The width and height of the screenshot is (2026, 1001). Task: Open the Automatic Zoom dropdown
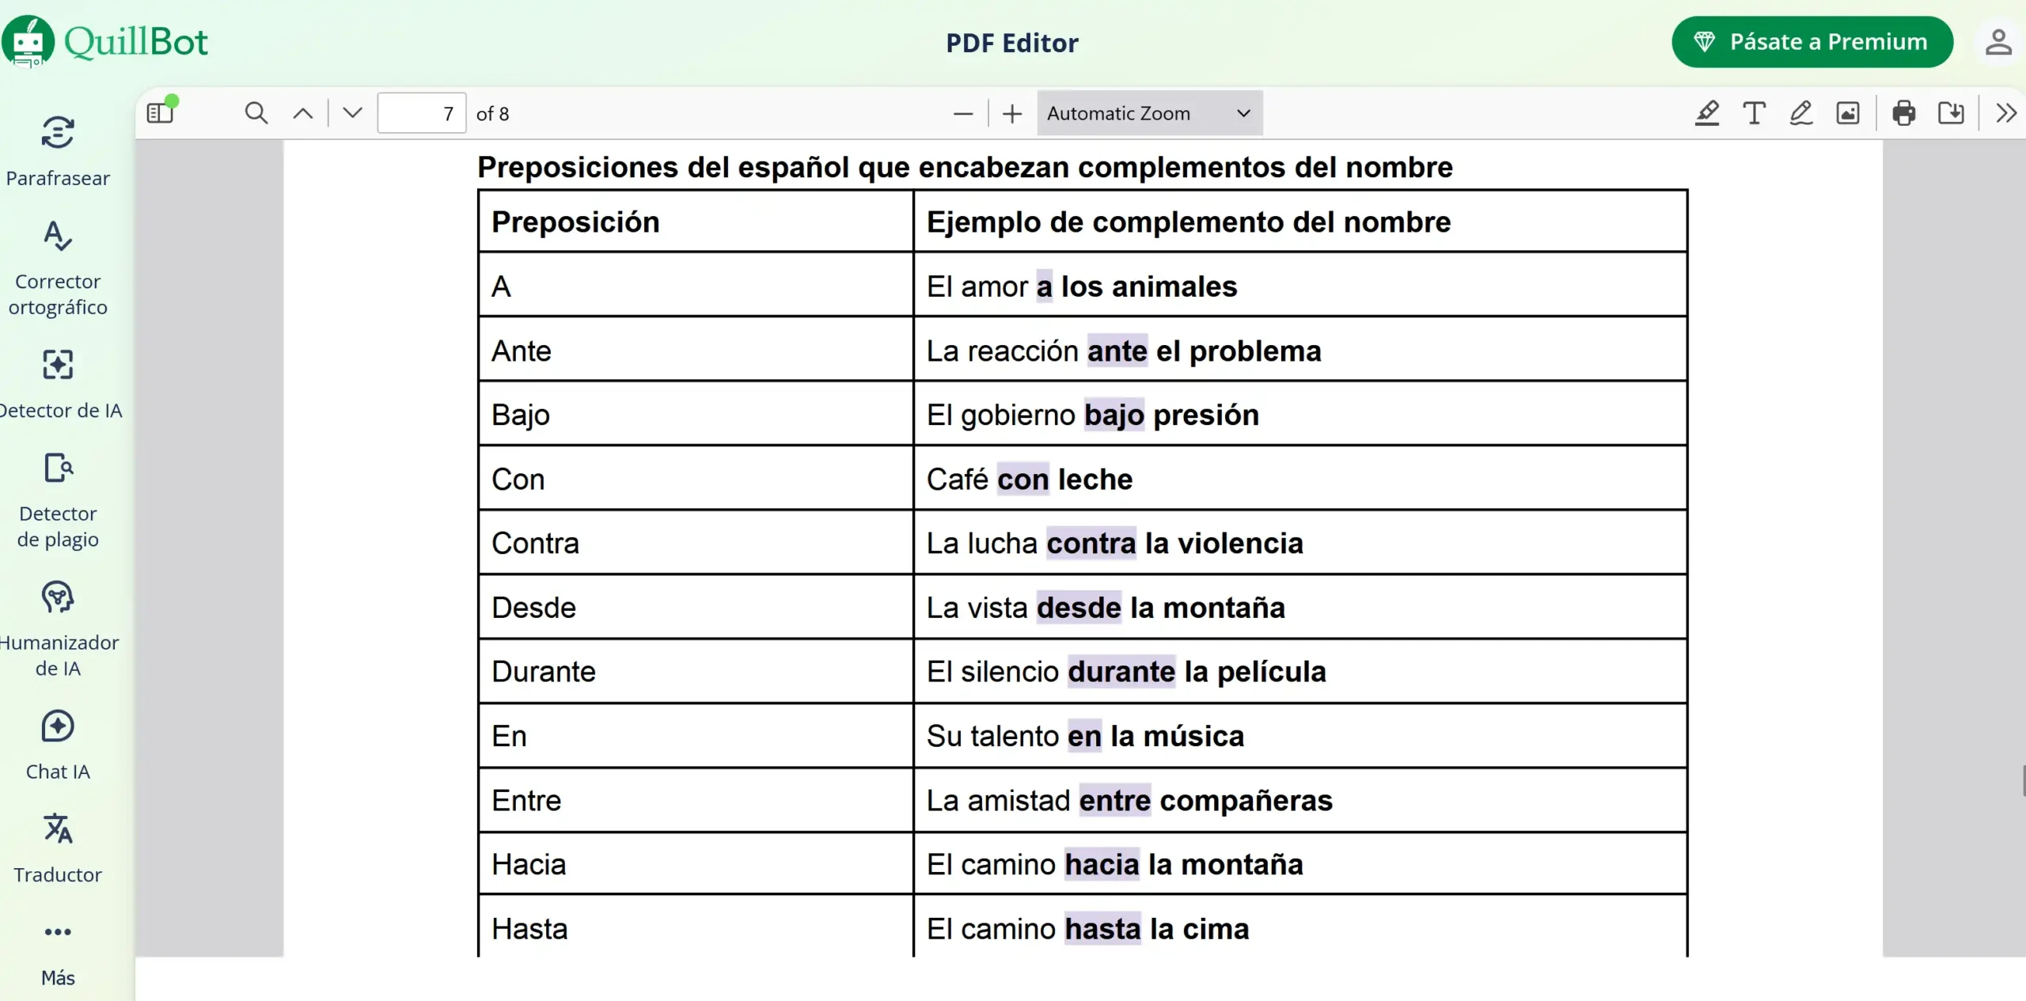tap(1148, 113)
